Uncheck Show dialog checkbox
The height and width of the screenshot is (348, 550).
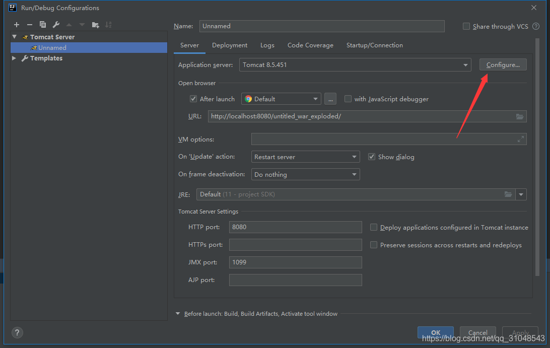(x=372, y=157)
